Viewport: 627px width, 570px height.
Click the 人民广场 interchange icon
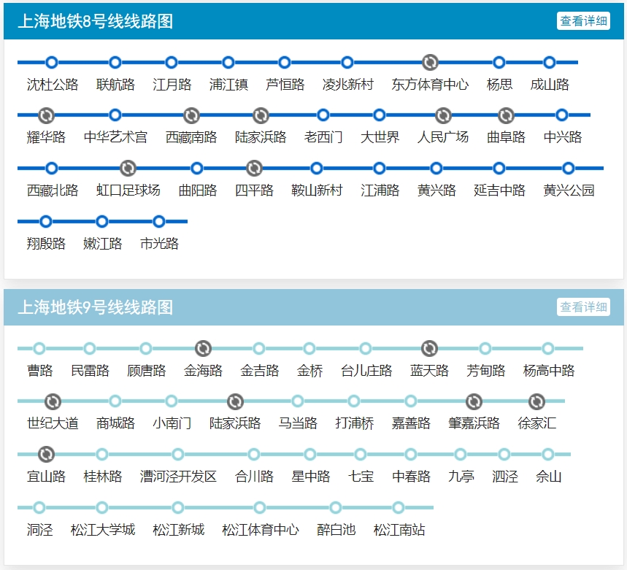[x=443, y=115]
